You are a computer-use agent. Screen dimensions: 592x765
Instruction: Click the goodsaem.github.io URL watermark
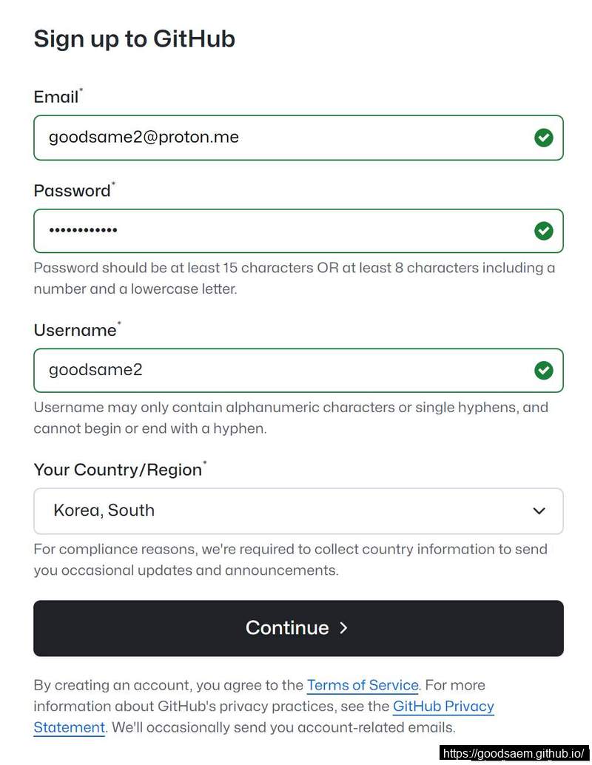coord(513,753)
